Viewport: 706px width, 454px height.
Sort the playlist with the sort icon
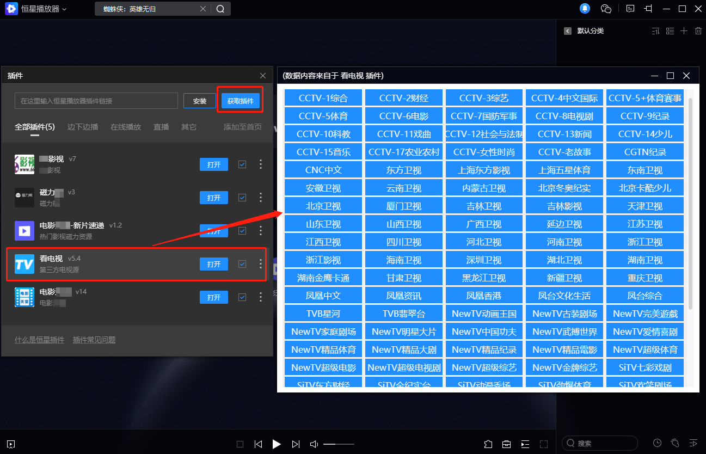tap(656, 31)
